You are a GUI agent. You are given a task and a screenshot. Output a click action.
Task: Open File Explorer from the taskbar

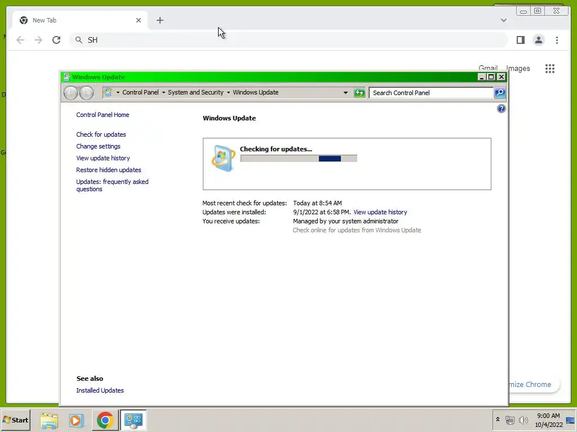[x=49, y=420]
